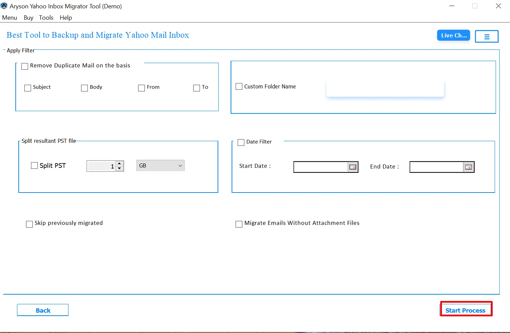Open the hamburger menu icon button
Viewport: 510px width, 333px height.
pyautogui.click(x=487, y=36)
